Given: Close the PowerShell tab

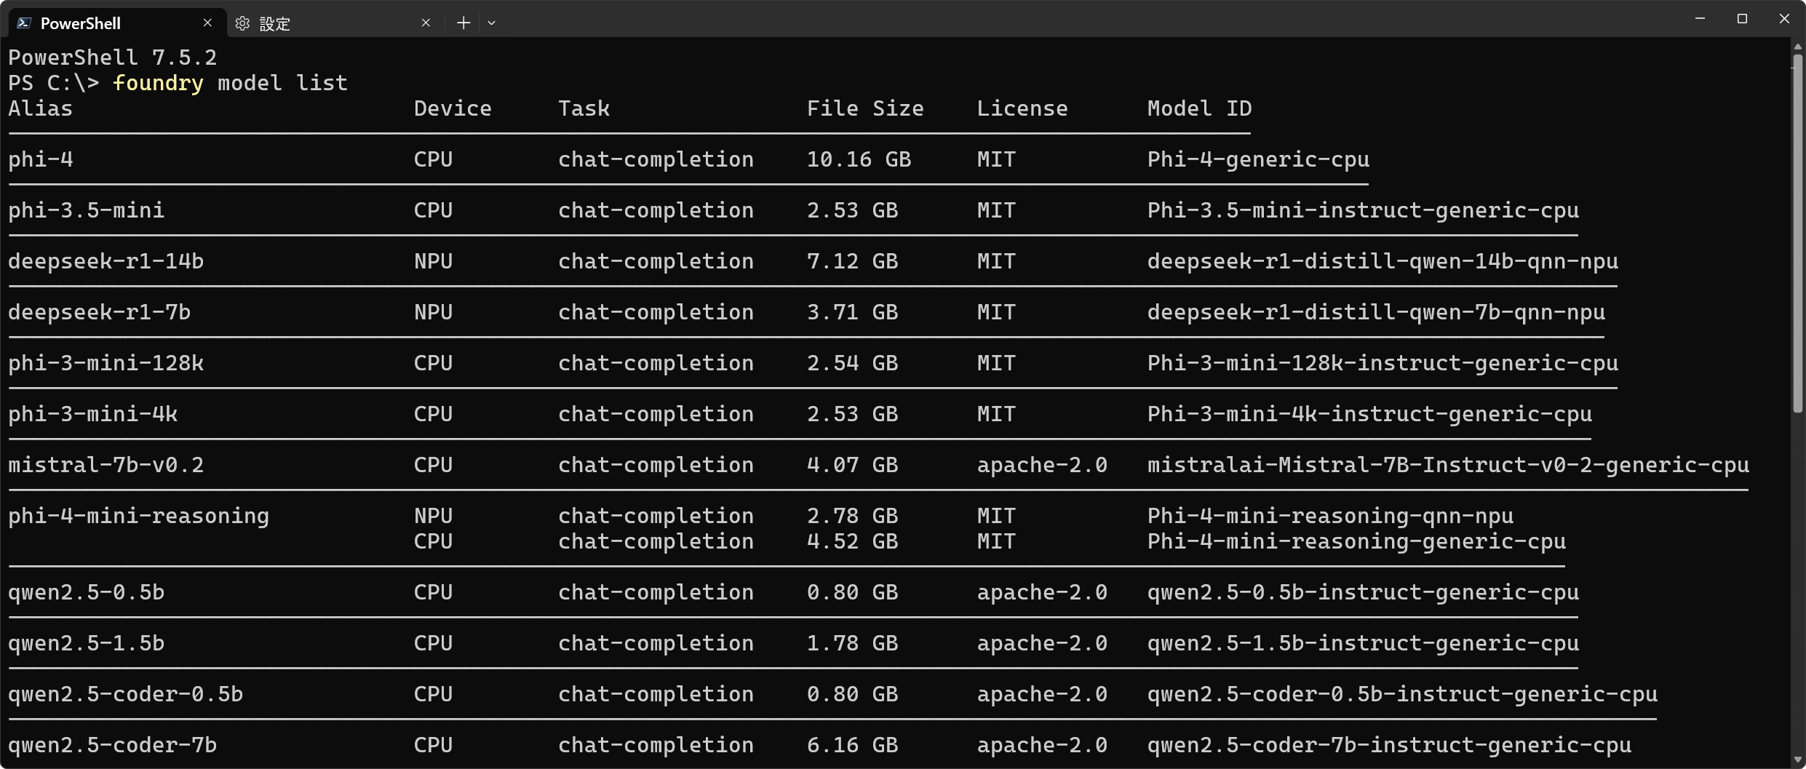Looking at the screenshot, I should tap(207, 23).
